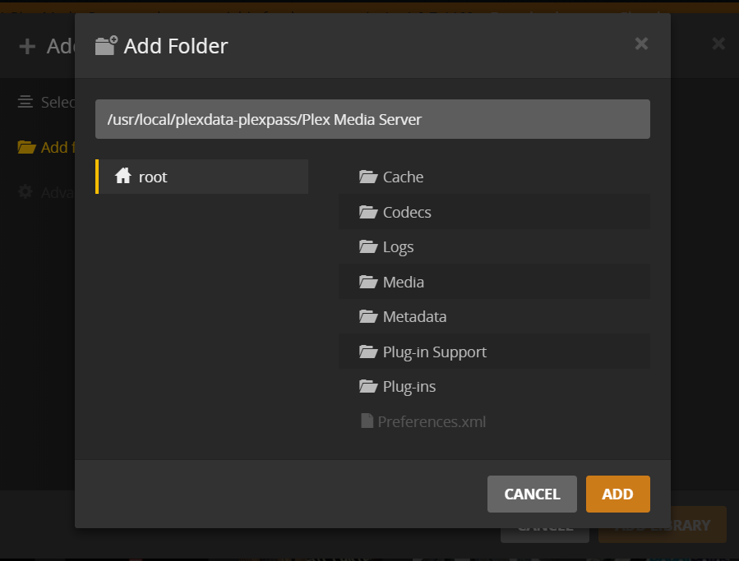Click the Logs folder icon
This screenshot has width=739, height=561.
[x=367, y=246]
